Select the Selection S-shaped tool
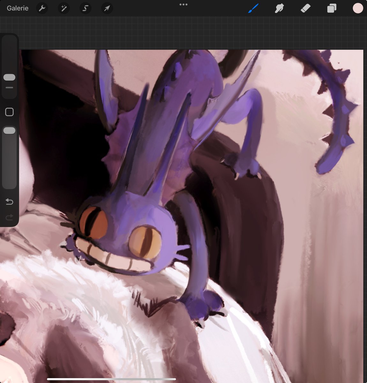 click(x=85, y=8)
